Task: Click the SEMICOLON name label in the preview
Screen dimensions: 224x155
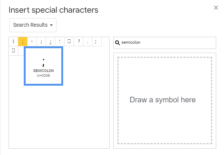Action: click(43, 70)
